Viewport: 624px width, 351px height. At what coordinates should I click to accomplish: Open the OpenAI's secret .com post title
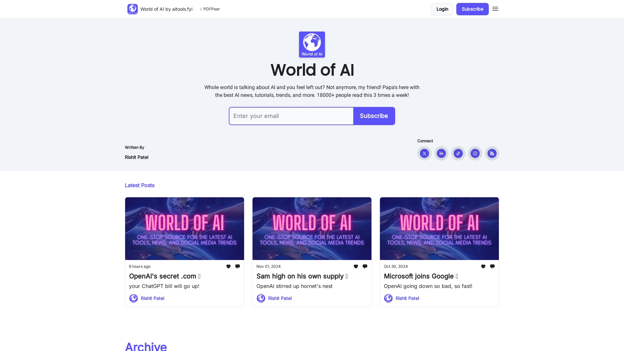[x=165, y=276]
